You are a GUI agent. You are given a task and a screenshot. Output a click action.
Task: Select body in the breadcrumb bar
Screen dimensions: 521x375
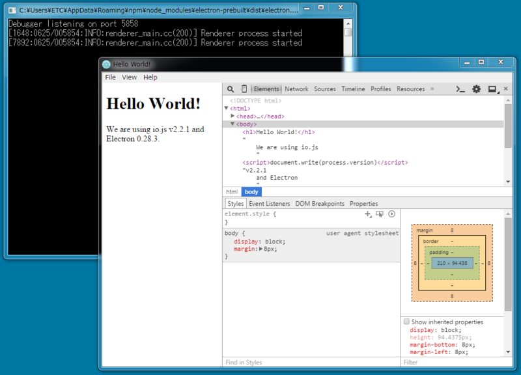click(251, 191)
